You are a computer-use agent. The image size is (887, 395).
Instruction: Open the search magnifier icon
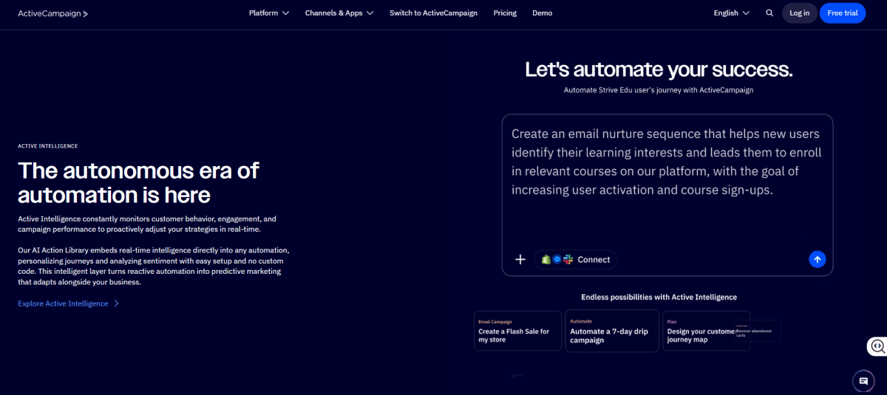[769, 13]
